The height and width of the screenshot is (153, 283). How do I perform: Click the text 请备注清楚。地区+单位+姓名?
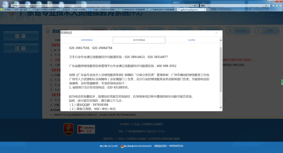(x=96, y=109)
